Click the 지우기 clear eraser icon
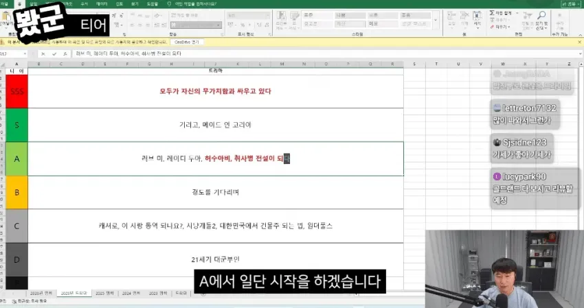584x308 pixels. pyautogui.click(x=492, y=27)
